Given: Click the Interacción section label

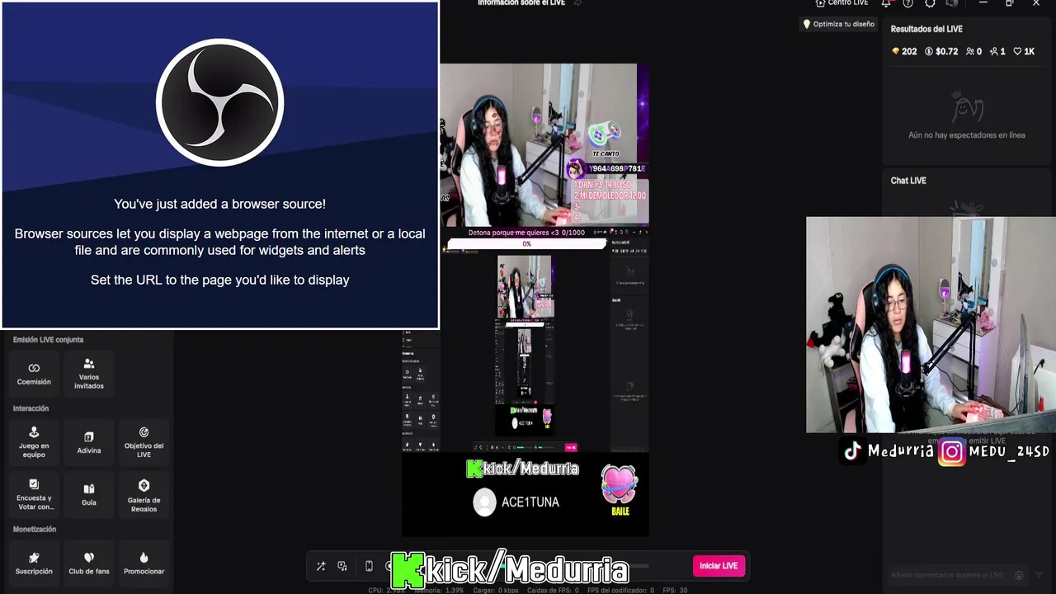Looking at the screenshot, I should coord(31,408).
